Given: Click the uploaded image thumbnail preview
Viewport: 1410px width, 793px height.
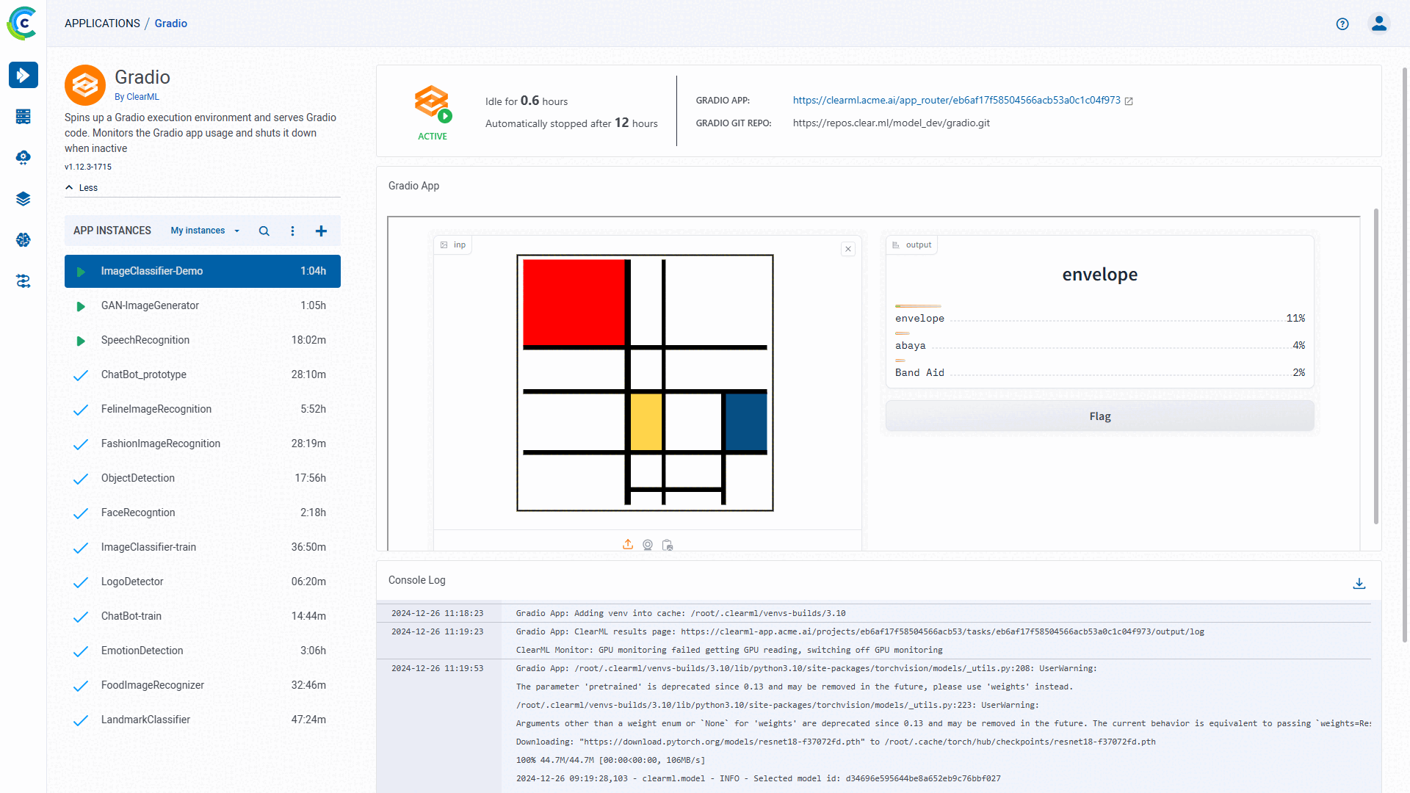Looking at the screenshot, I should click(x=645, y=383).
